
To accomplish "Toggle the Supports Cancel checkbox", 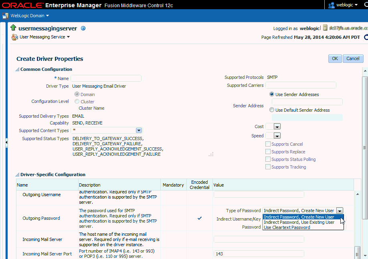I will click(x=268, y=144).
